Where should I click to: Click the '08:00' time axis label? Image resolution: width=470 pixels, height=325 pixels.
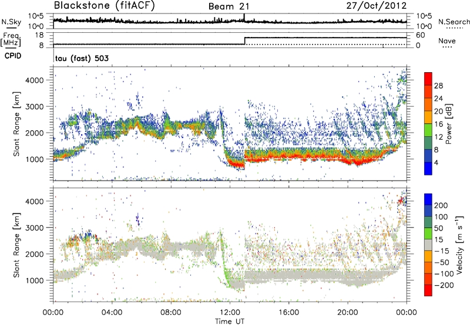click(171, 313)
